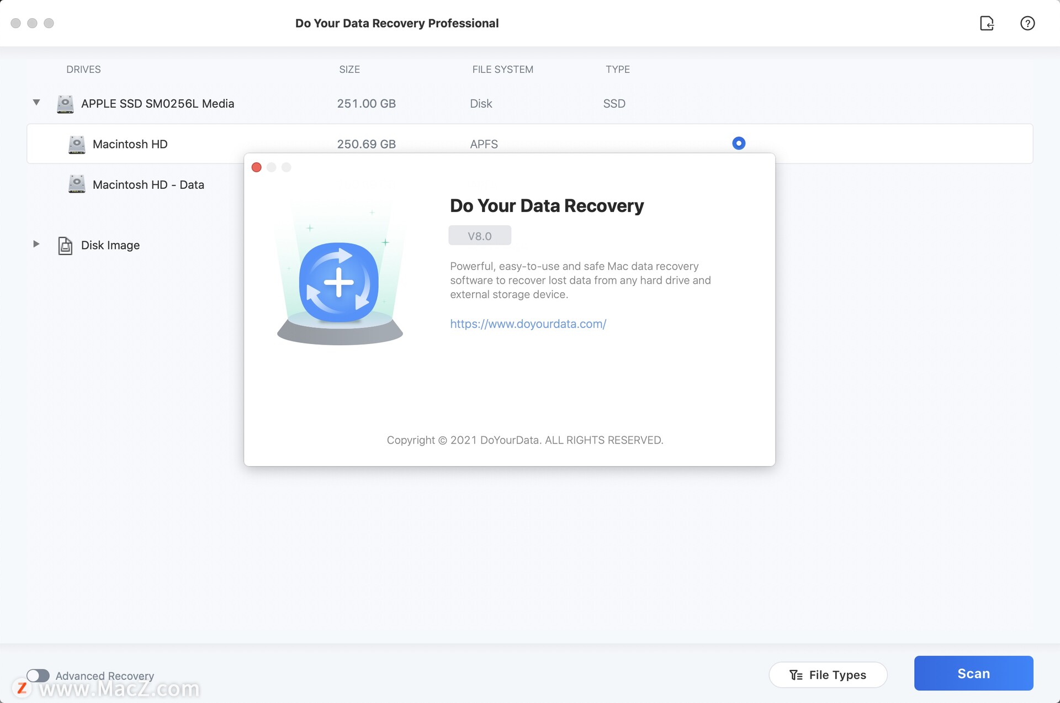Click the DRIVES column header label
The height and width of the screenshot is (703, 1060).
pyautogui.click(x=83, y=69)
